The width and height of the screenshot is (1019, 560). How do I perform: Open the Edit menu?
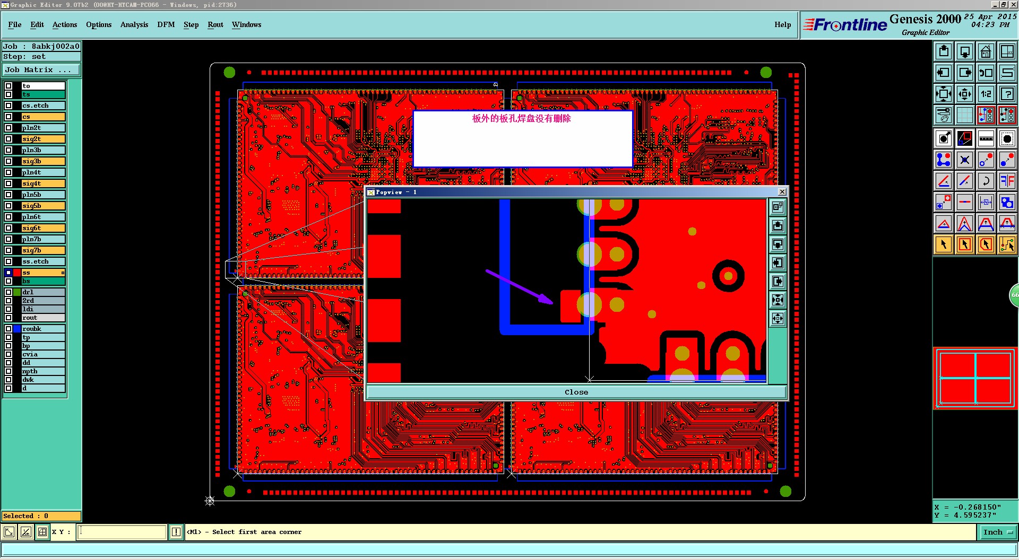pos(37,24)
